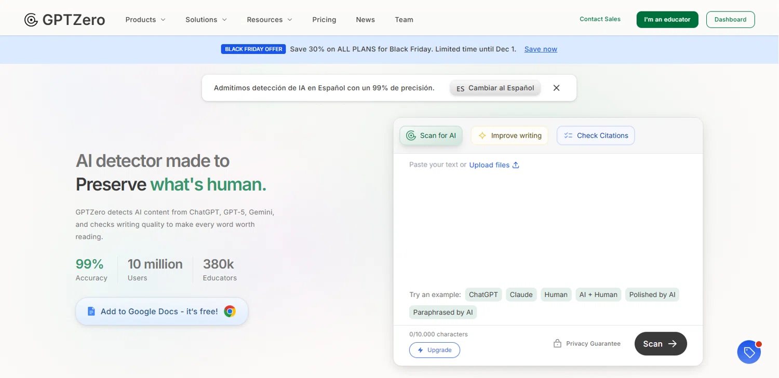Expand the Solutions menu chevron
This screenshot has width=779, height=378.
click(224, 20)
